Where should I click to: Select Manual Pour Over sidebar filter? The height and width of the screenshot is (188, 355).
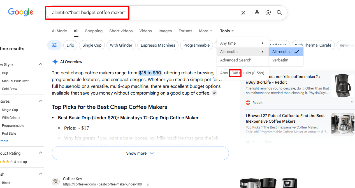pos(15,81)
